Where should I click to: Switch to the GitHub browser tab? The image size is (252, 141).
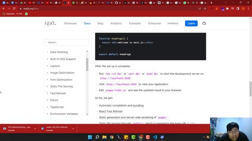118,3
